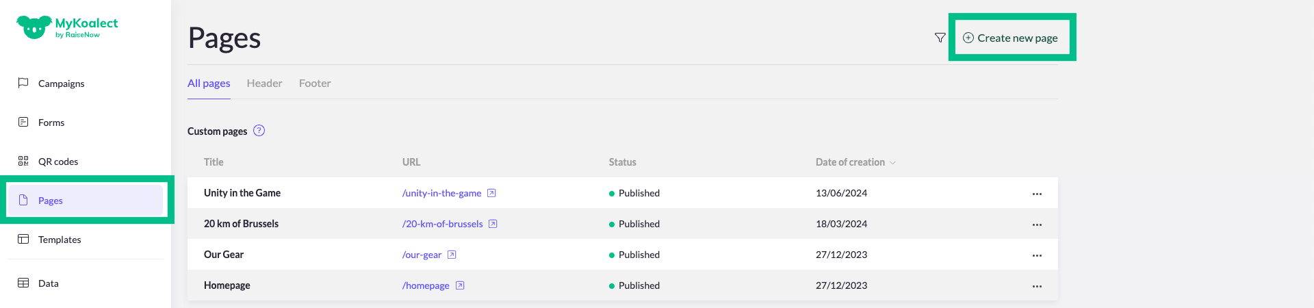Open Custom pages help question mark
This screenshot has height=308, width=1314.
[259, 131]
